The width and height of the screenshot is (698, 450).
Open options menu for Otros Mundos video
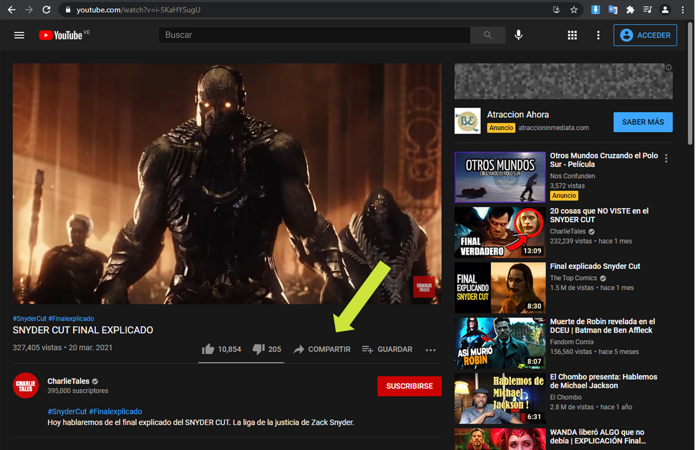click(x=666, y=159)
